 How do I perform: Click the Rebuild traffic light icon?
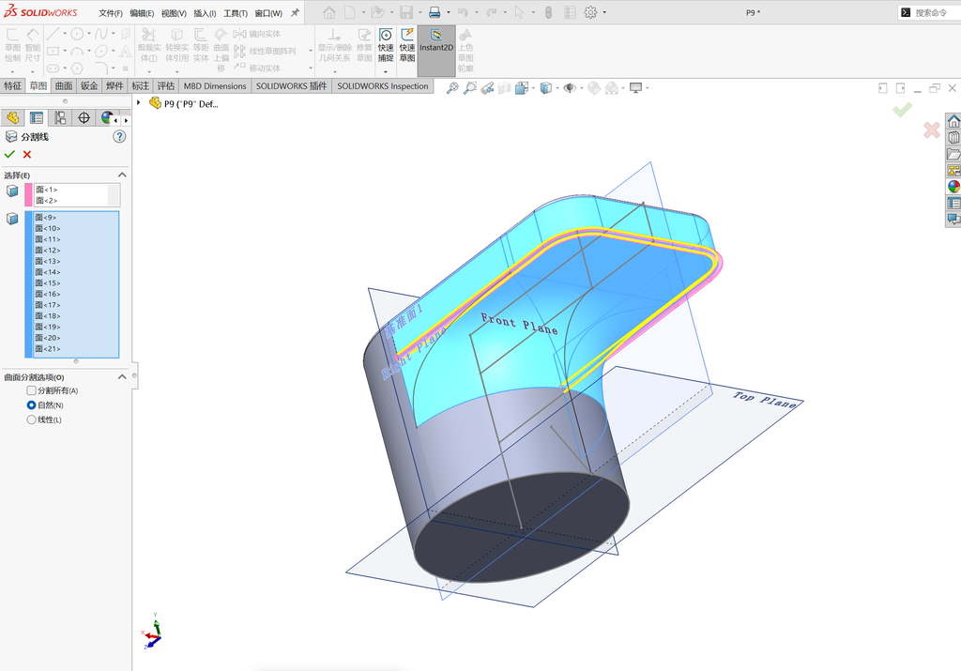point(548,12)
